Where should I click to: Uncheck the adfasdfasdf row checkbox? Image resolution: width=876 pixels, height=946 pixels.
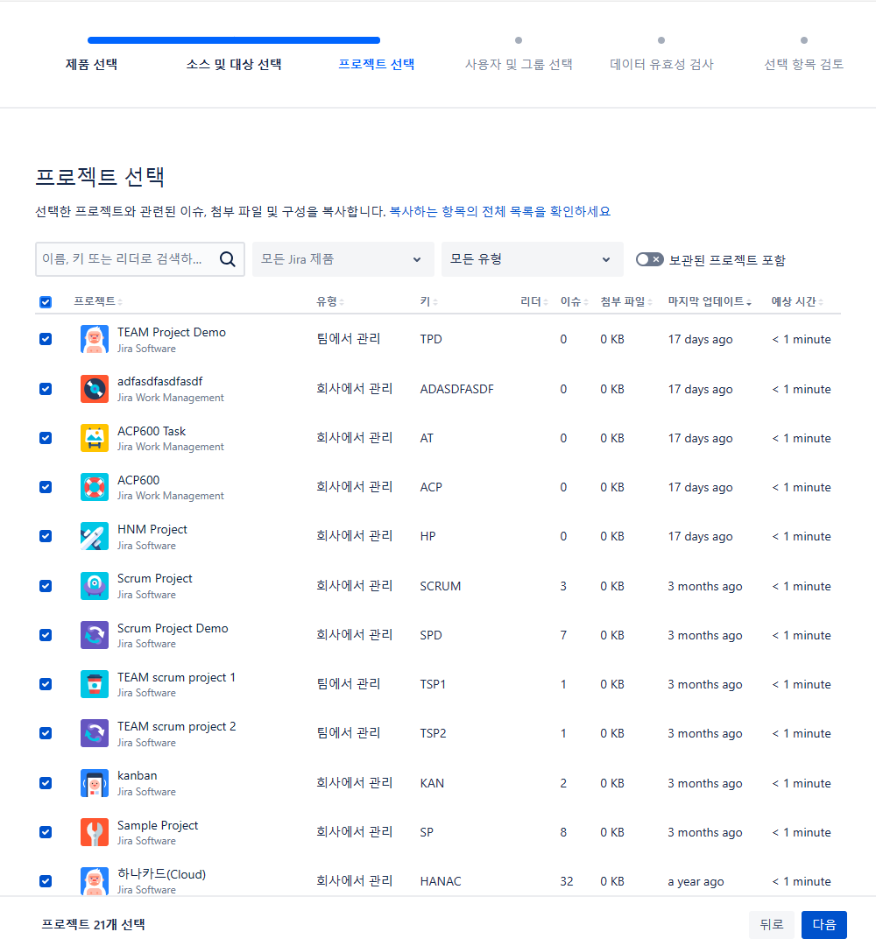[46, 389]
